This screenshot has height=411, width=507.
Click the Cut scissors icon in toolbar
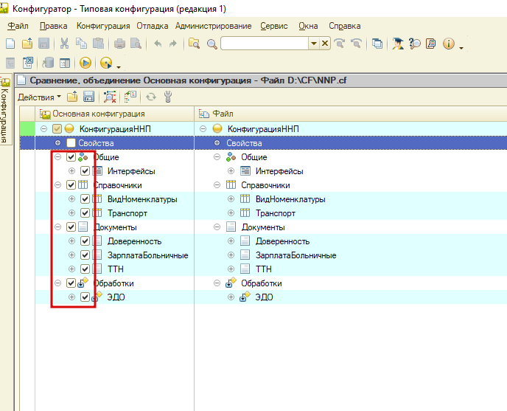pos(64,44)
